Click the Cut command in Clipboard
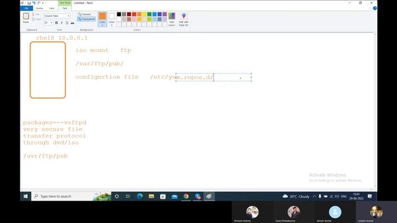The height and width of the screenshot is (223, 397). tap(36, 14)
